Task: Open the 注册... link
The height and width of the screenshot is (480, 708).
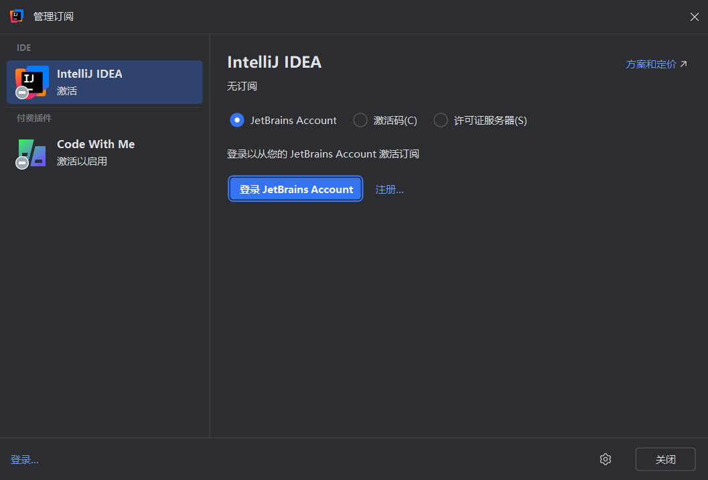Action: coord(389,189)
